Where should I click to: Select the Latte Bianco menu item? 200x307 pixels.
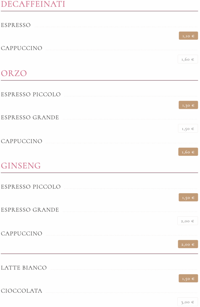24,268
